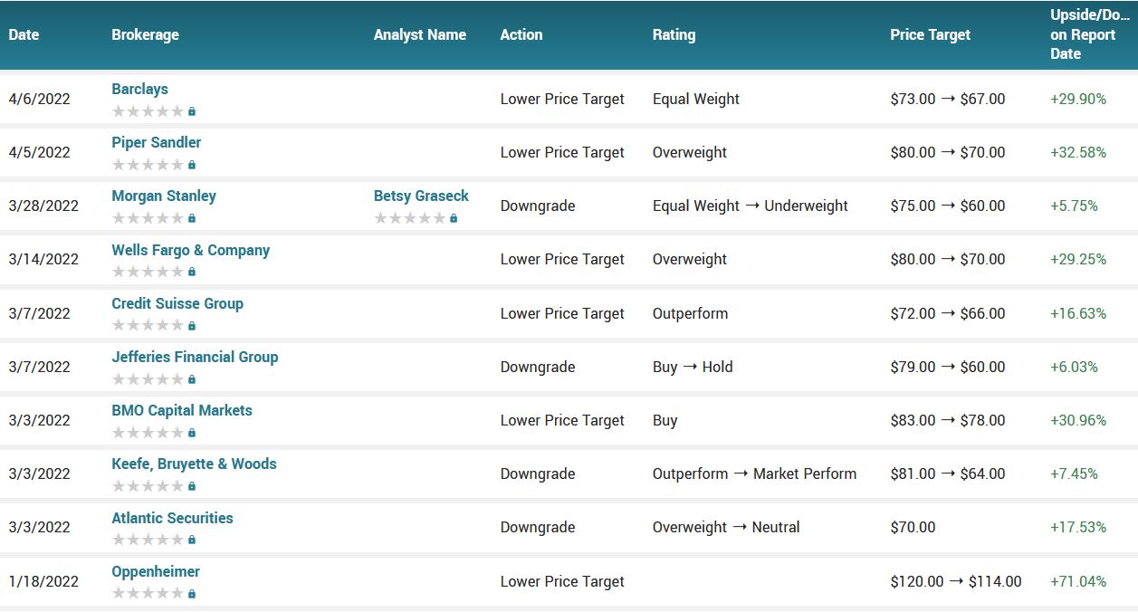This screenshot has width=1138, height=612.
Task: Click the star rating under Jefferies Financial Group
Action: pos(148,379)
